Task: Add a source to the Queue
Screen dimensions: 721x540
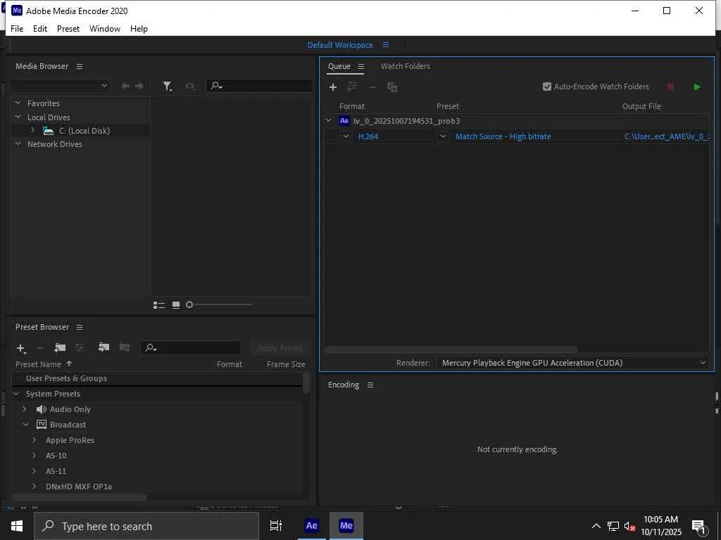Action: coord(333,86)
